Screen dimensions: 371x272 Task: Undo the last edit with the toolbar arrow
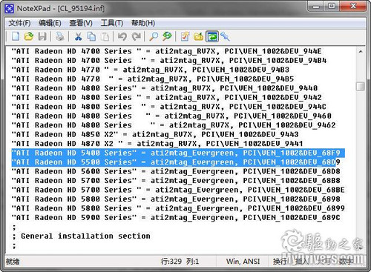[122, 36]
